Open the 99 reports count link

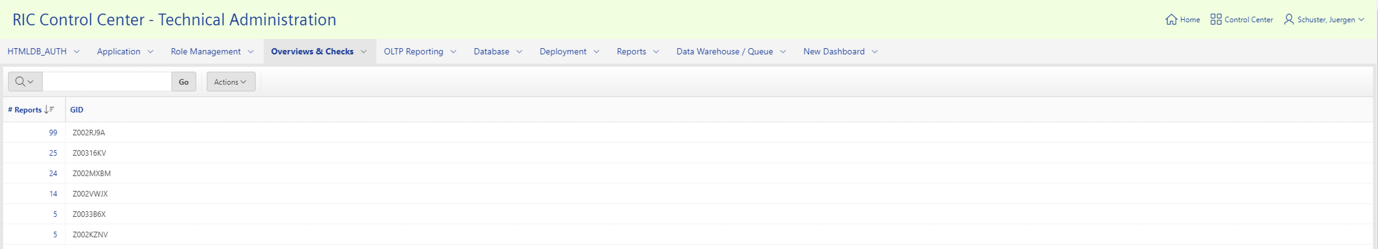[53, 133]
